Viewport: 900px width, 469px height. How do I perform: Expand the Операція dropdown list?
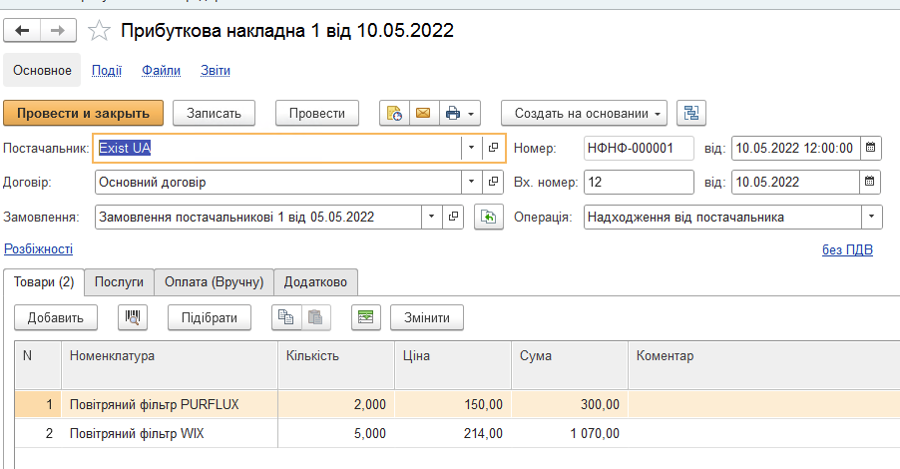pyautogui.click(x=871, y=217)
